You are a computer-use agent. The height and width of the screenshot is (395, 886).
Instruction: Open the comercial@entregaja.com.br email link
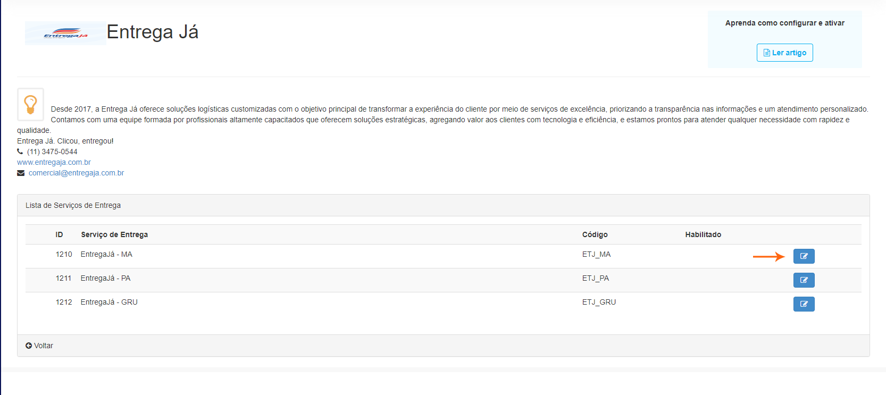click(x=76, y=173)
